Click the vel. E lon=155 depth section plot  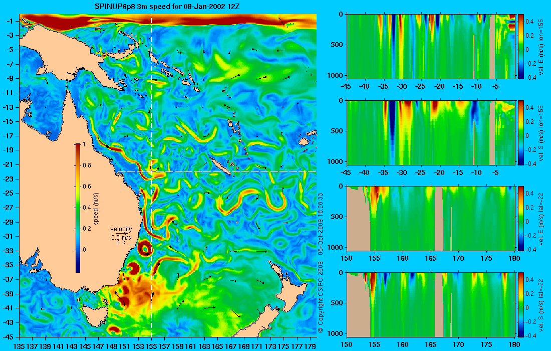pos(431,47)
